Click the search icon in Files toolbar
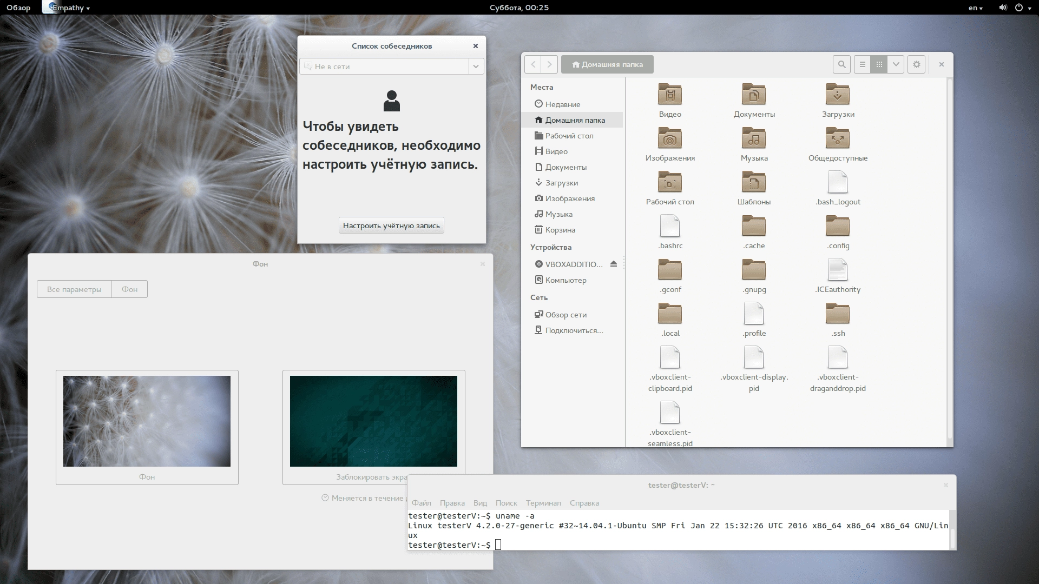1039x584 pixels. (841, 64)
